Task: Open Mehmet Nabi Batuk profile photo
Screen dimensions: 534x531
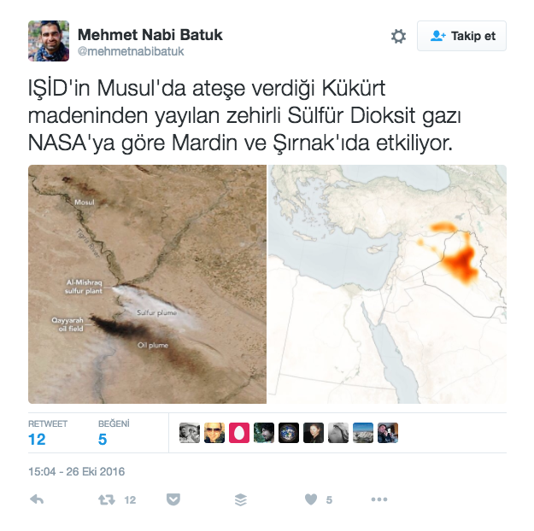Action: 49,41
